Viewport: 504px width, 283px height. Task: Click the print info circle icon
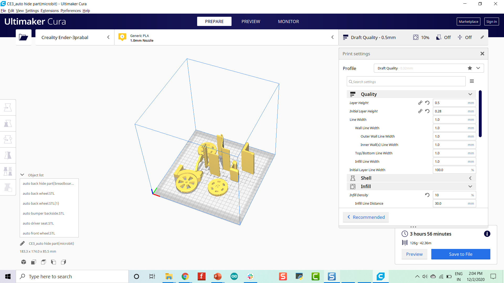coord(487,234)
